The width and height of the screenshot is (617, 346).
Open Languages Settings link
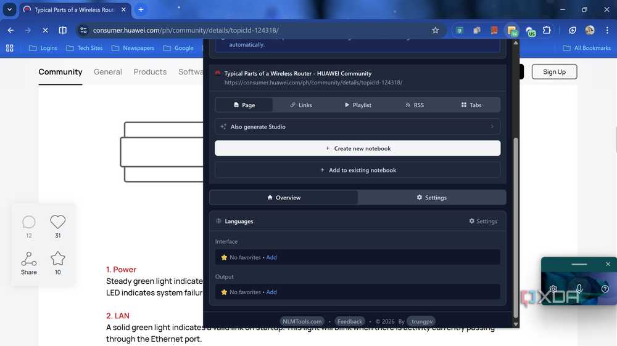point(483,221)
